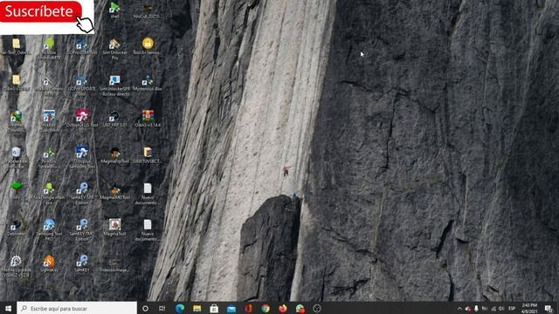559x314 pixels.
Task: Open the MagmaTool desktop icon
Action: coord(114,228)
